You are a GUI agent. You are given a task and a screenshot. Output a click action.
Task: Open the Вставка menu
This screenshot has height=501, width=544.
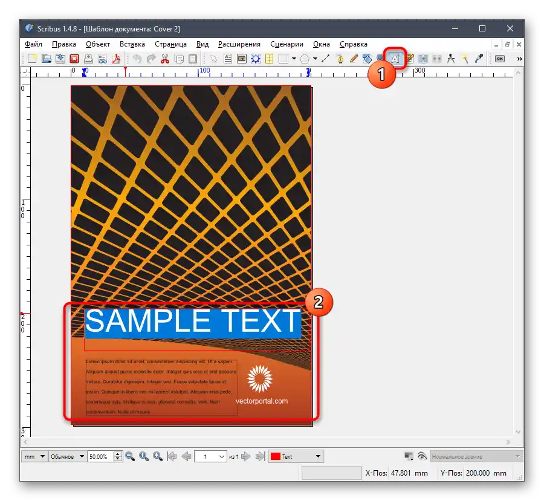[x=132, y=44]
